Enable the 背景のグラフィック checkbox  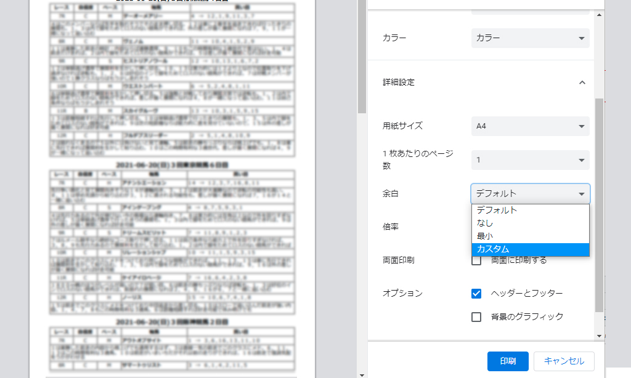tap(476, 317)
